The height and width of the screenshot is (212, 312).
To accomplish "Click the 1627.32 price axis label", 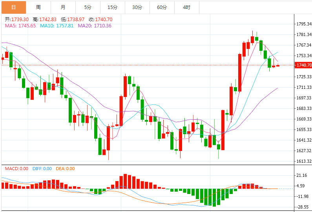I will tap(304, 151).
